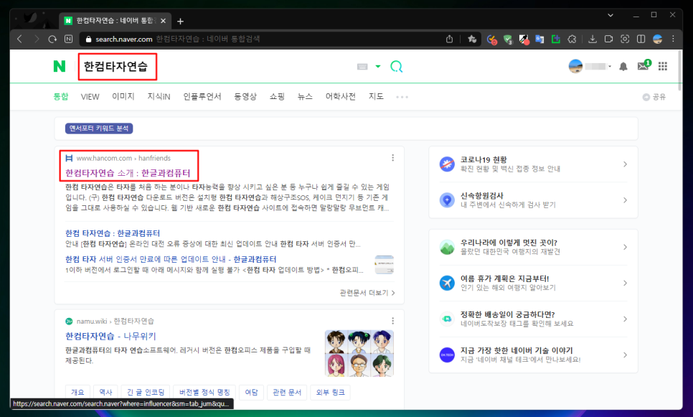The width and height of the screenshot is (693, 417).
Task: Open 신속항원검사 card
Action: tap(534, 200)
